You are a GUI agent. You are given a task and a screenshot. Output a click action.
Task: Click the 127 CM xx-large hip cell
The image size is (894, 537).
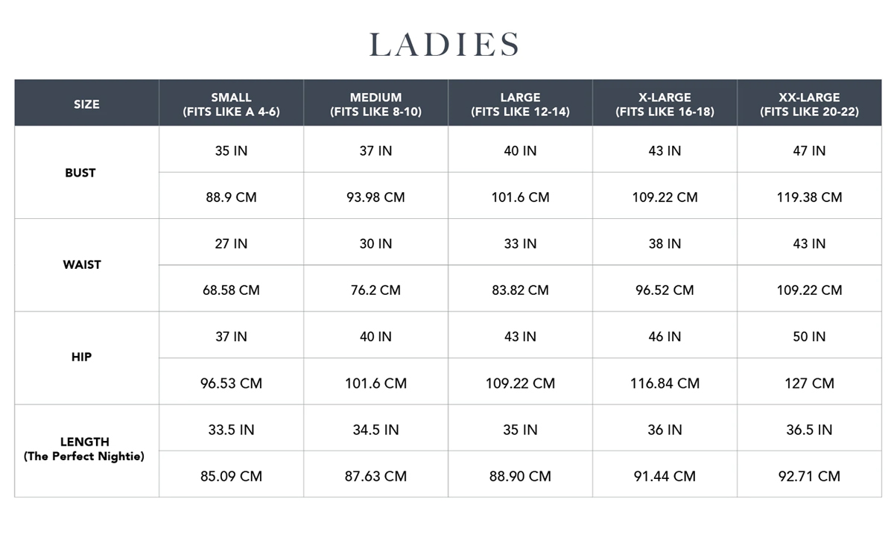[x=809, y=383]
